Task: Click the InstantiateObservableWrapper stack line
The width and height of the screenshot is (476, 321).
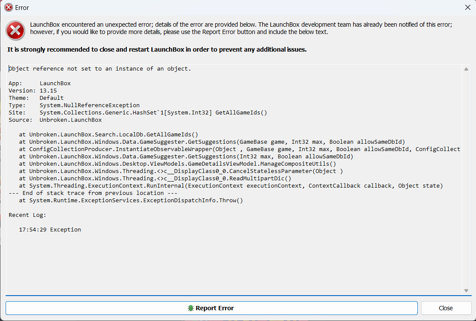Action: 240,149
